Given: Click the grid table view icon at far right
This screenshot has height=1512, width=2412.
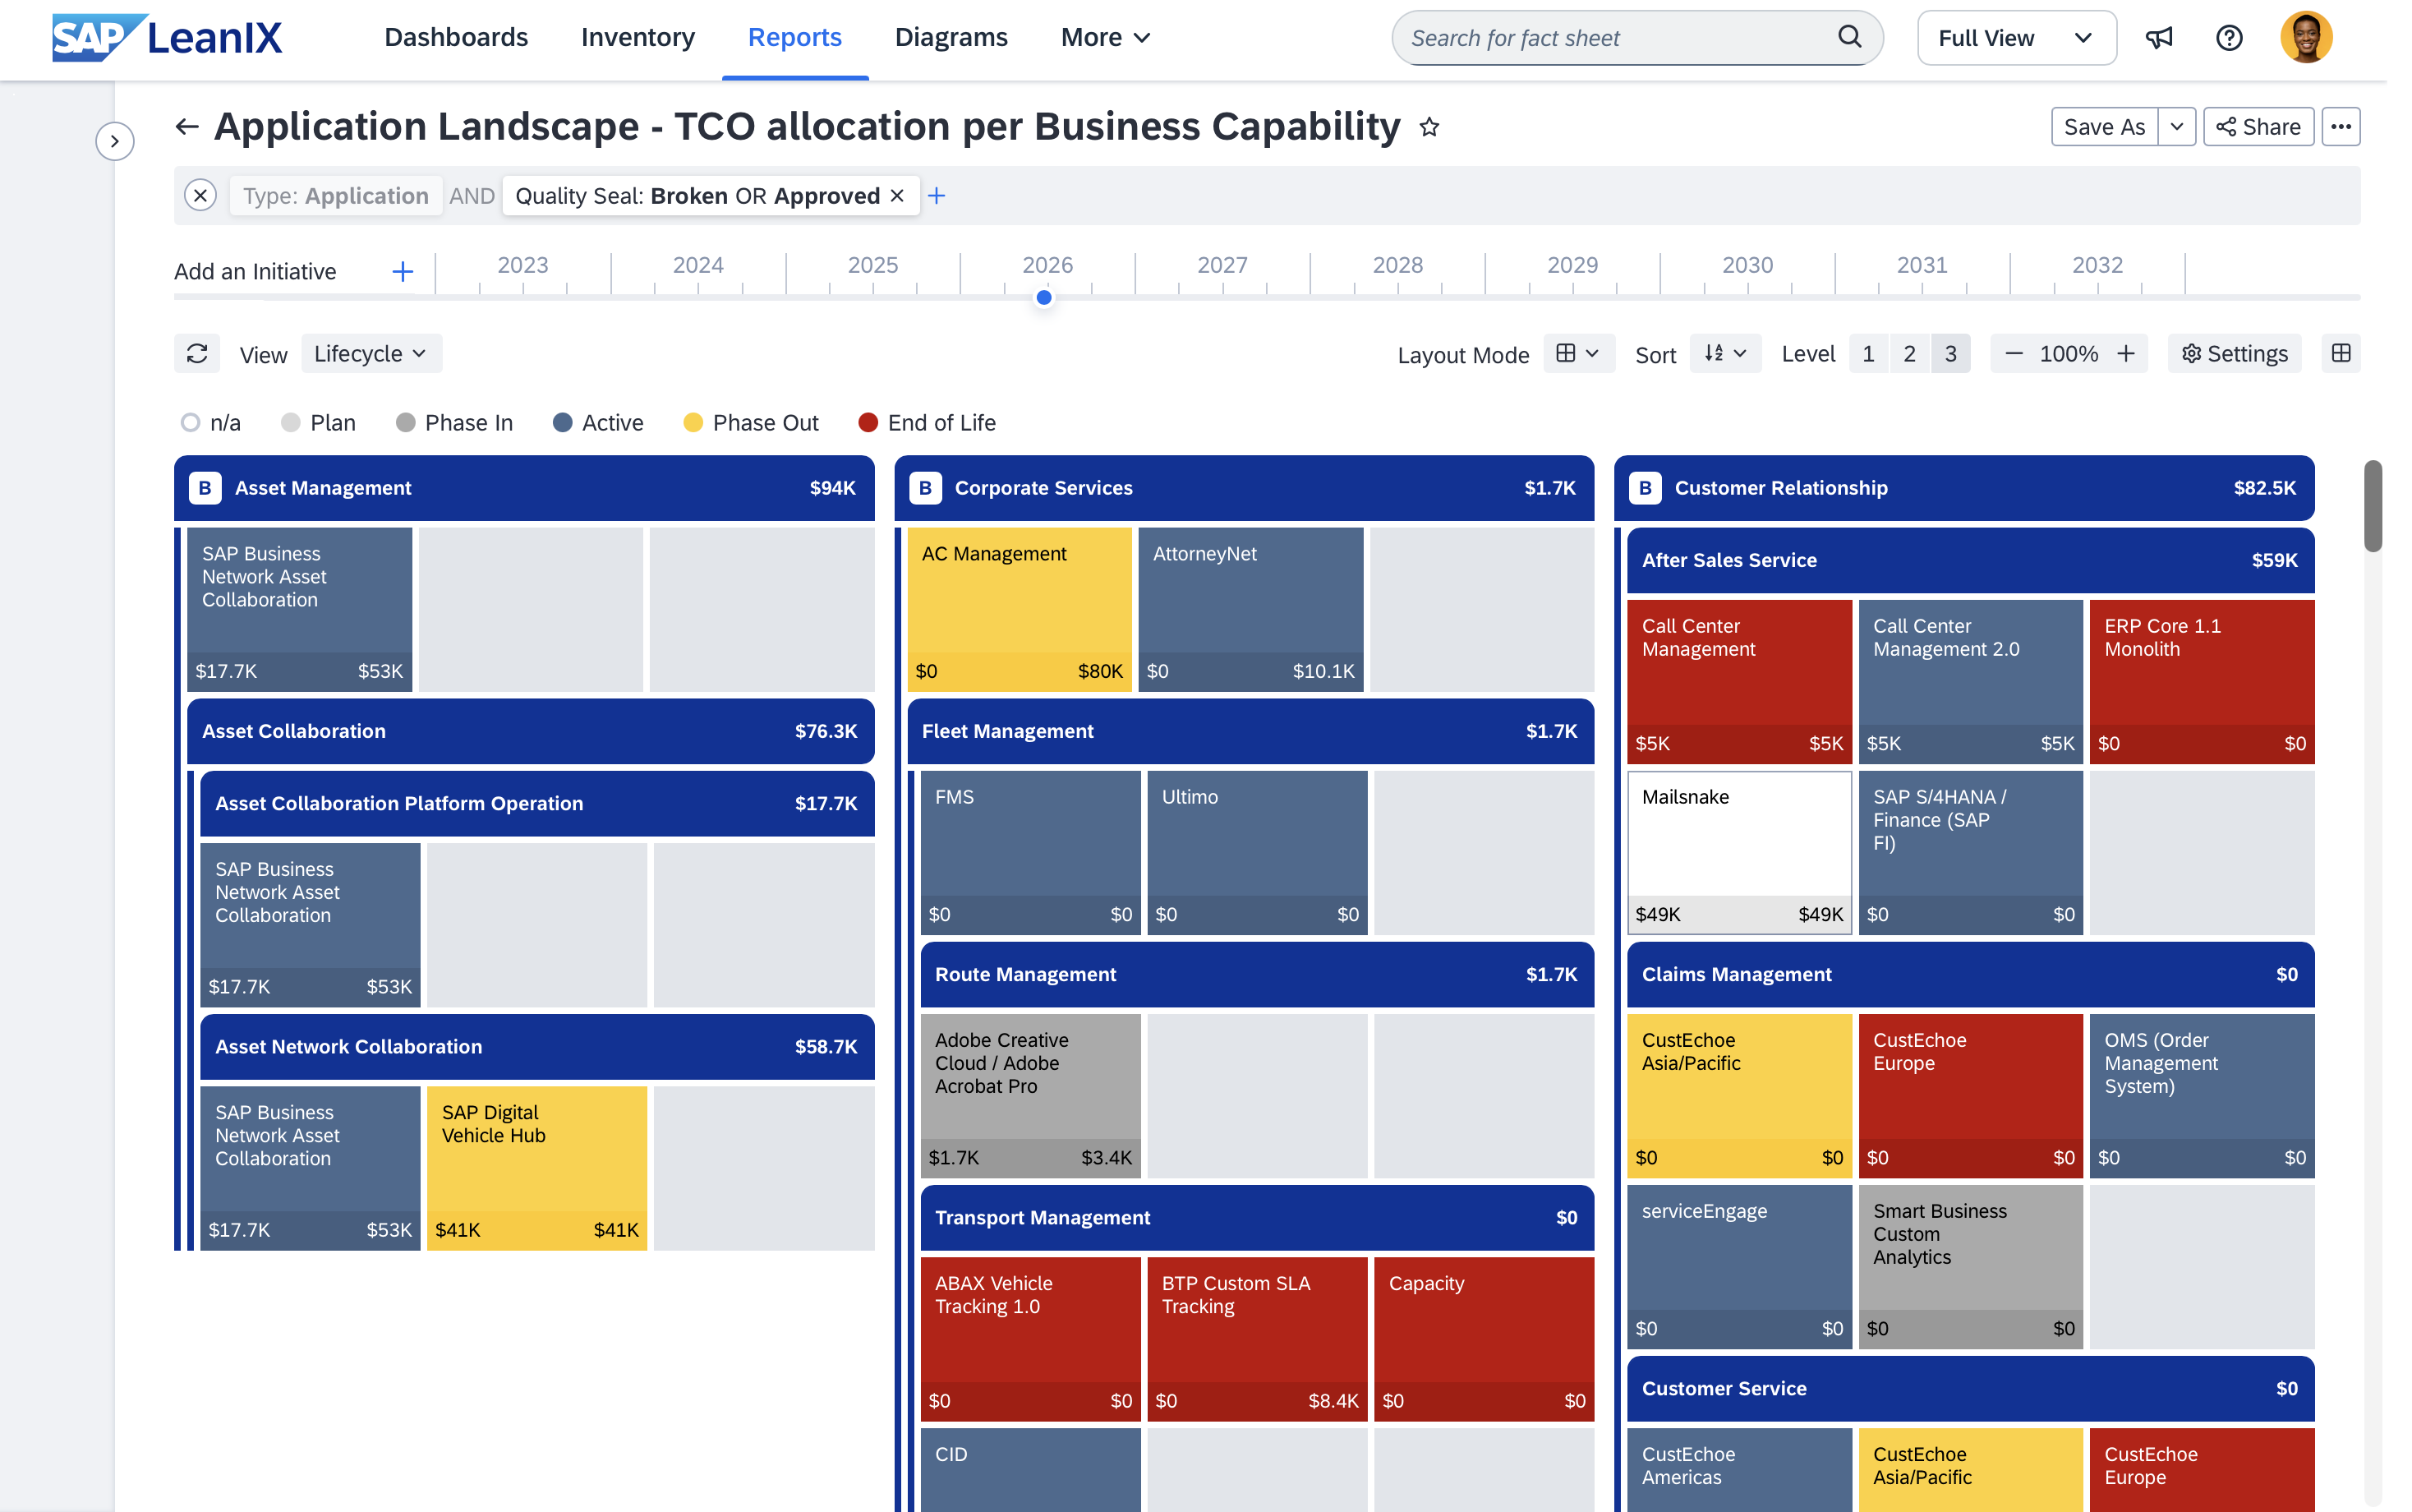Looking at the screenshot, I should [2340, 354].
